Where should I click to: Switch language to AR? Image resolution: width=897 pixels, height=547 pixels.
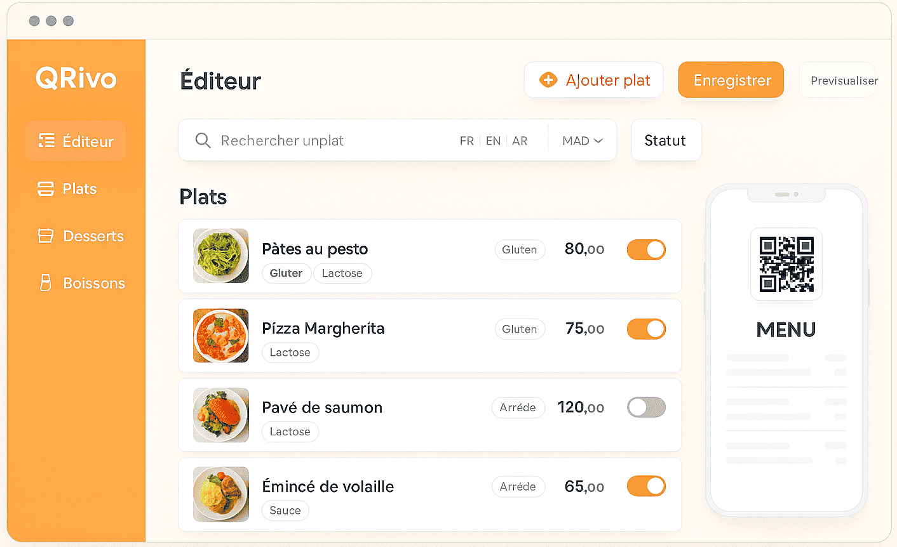[520, 141]
